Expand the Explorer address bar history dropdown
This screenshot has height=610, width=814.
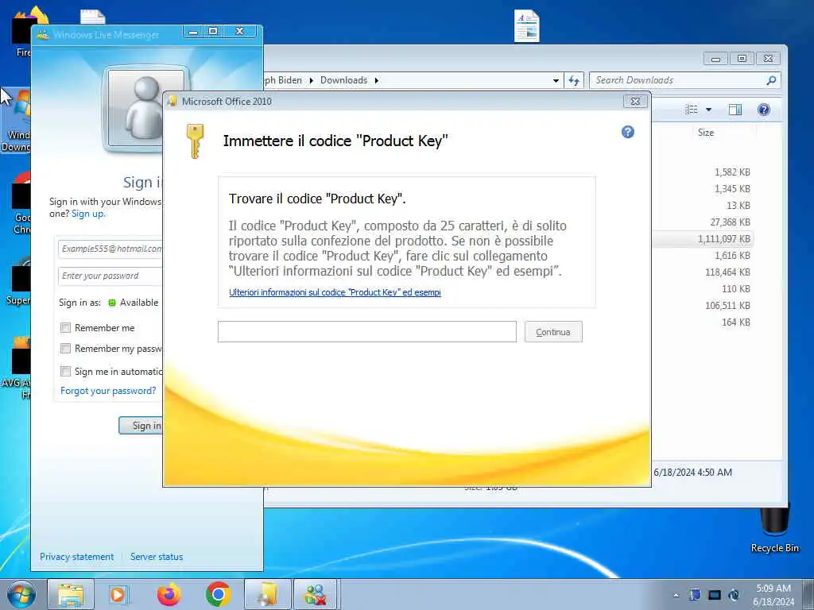coord(556,80)
